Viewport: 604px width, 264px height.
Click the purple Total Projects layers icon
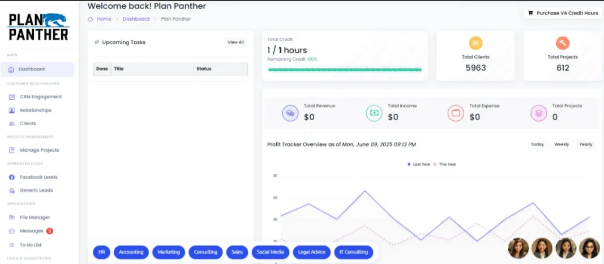[539, 113]
